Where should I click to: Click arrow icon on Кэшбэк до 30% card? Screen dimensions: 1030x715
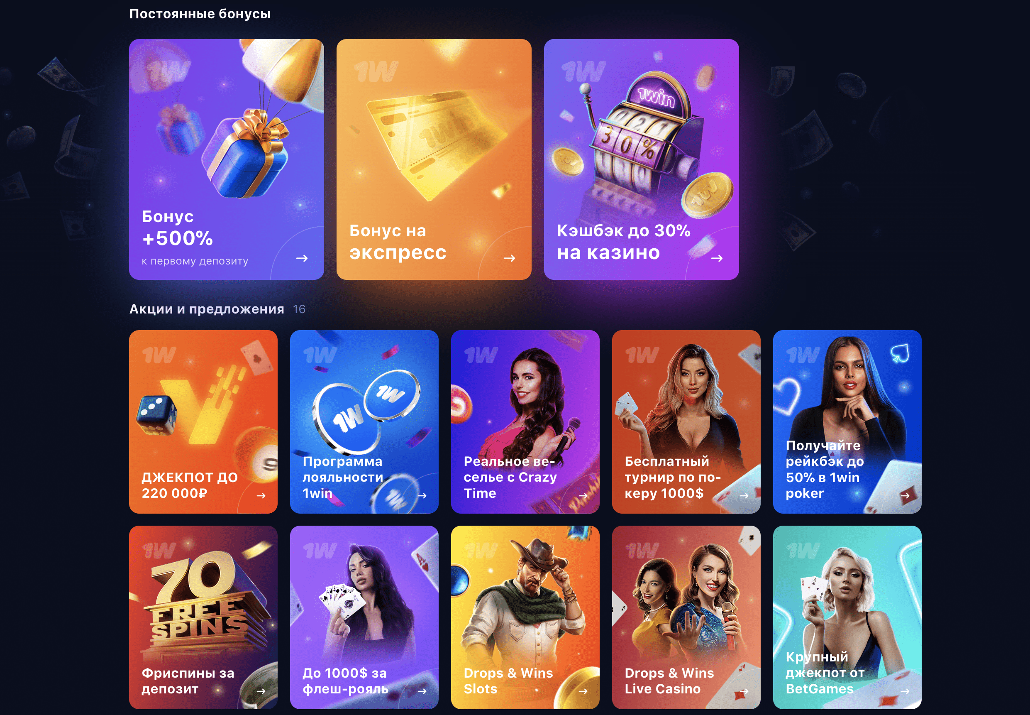click(717, 258)
